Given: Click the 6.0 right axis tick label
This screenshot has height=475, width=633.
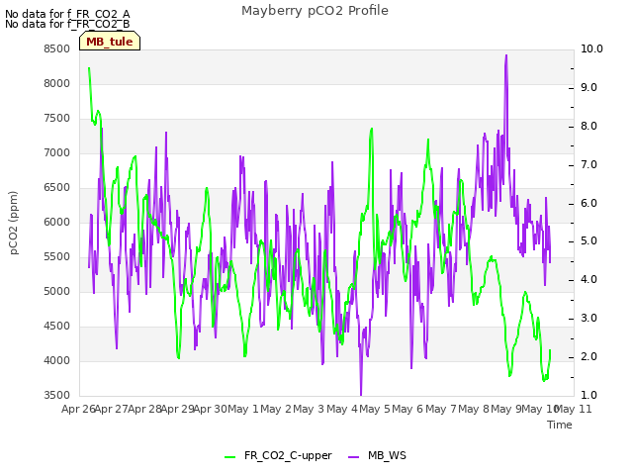Looking at the screenshot, I should (x=589, y=203).
